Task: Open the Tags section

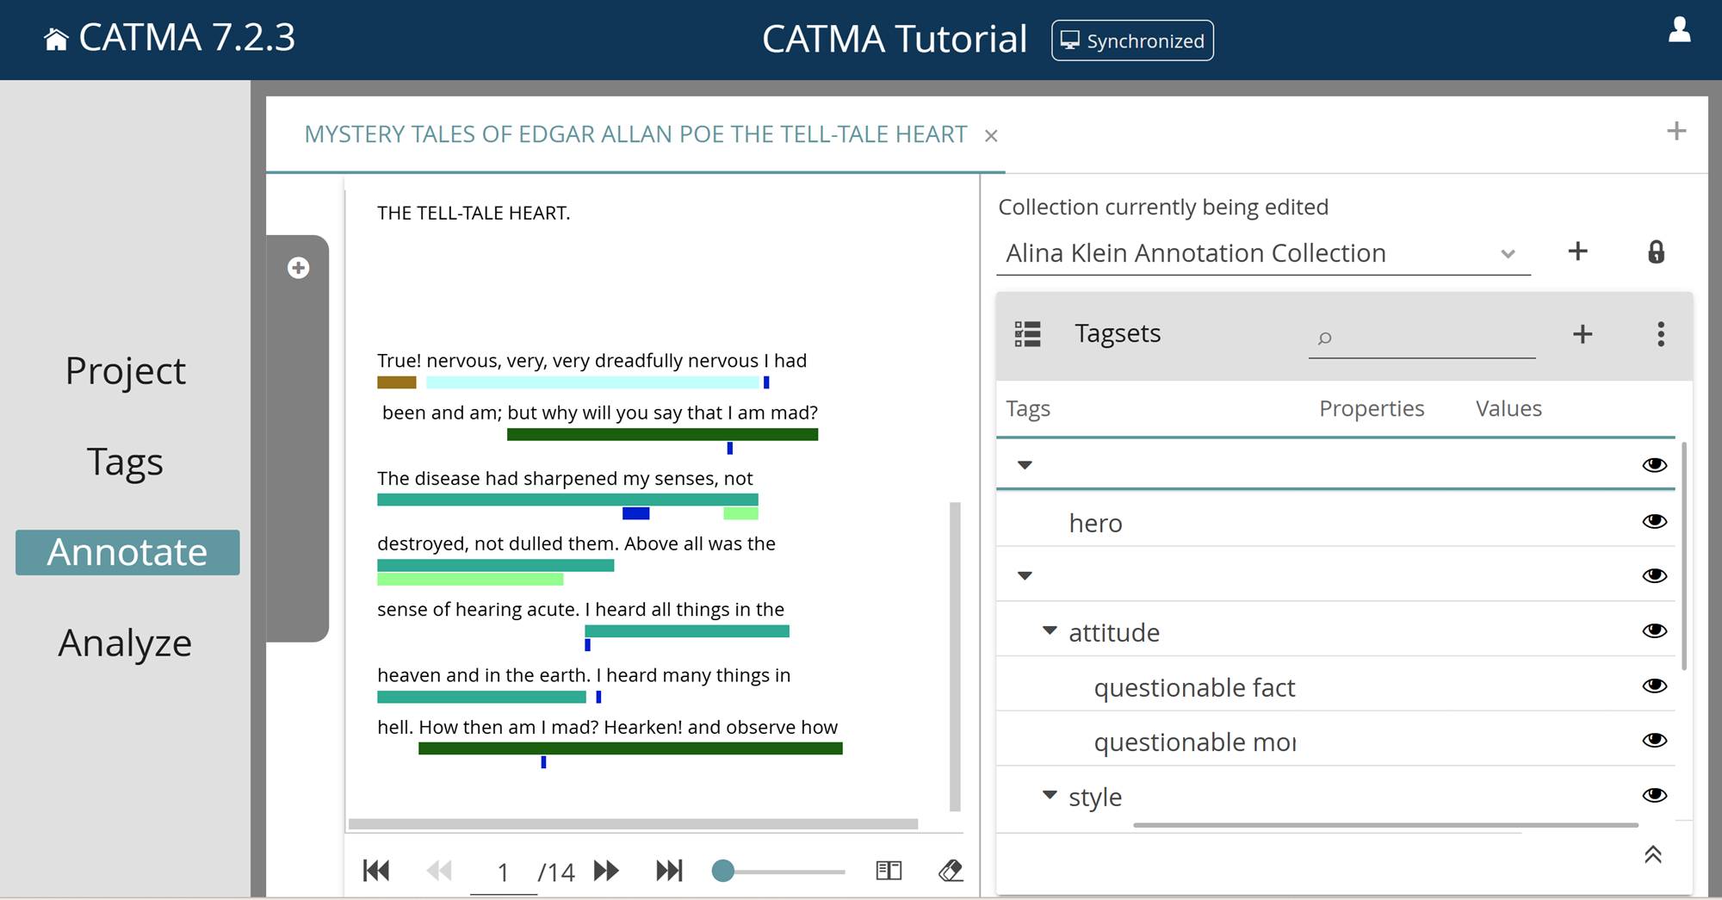Action: (x=125, y=462)
